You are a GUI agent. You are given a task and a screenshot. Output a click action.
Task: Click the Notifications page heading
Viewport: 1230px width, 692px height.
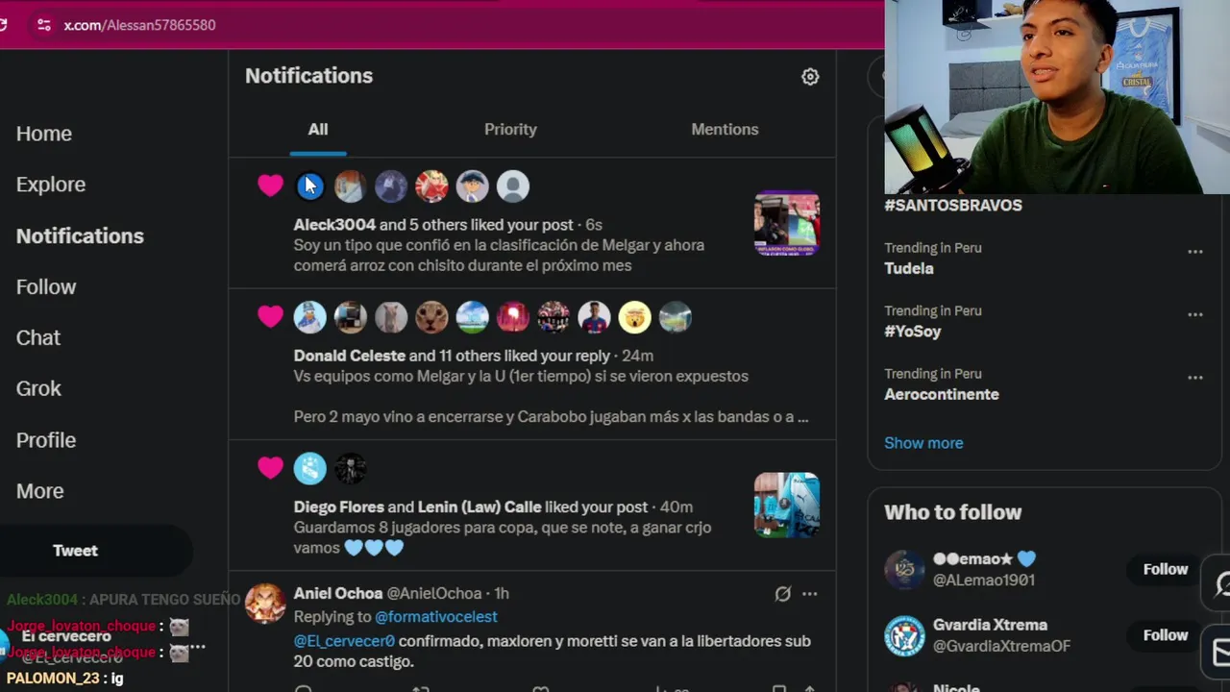(308, 76)
